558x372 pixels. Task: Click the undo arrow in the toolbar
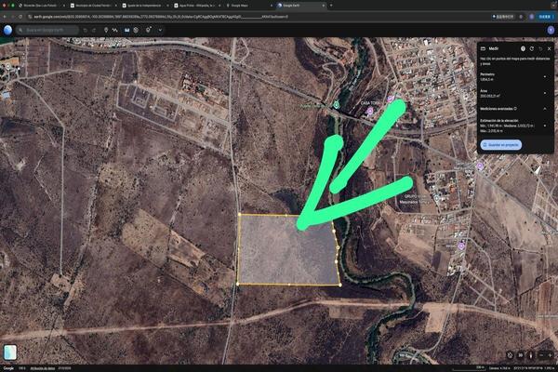point(85,31)
